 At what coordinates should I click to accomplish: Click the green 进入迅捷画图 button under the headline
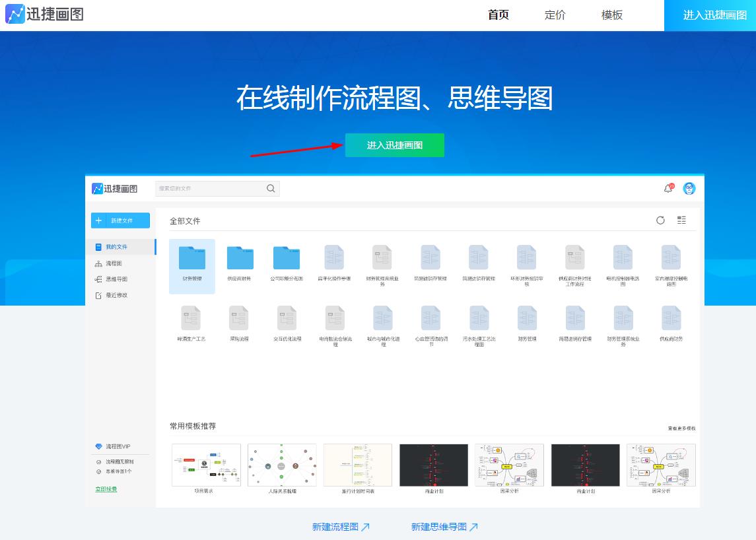394,145
